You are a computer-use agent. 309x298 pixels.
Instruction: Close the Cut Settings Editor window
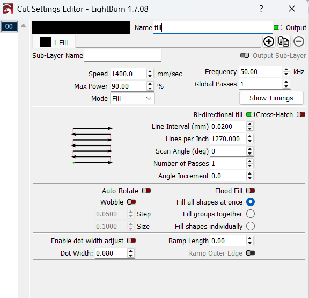click(x=292, y=9)
